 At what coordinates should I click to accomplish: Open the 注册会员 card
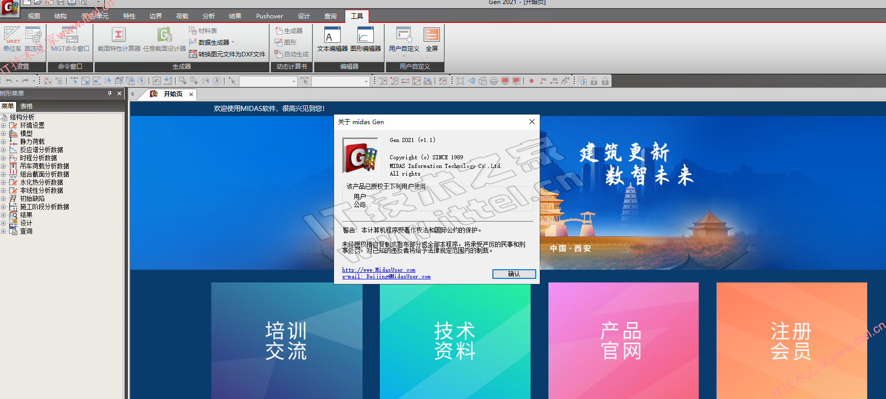[792, 340]
